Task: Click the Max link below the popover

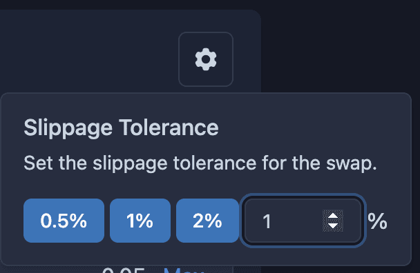Action: pos(184,270)
